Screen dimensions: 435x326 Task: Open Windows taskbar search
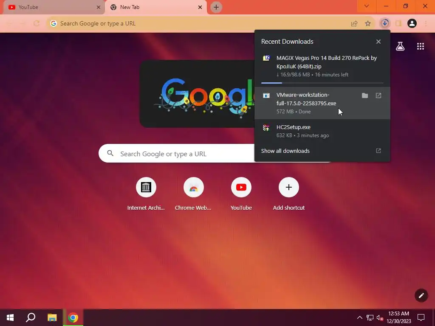31,318
